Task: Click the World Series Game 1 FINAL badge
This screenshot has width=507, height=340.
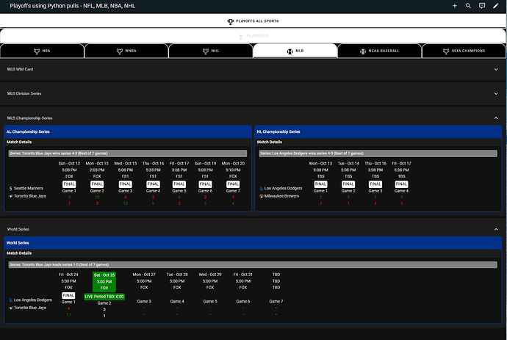Action: click(68, 295)
